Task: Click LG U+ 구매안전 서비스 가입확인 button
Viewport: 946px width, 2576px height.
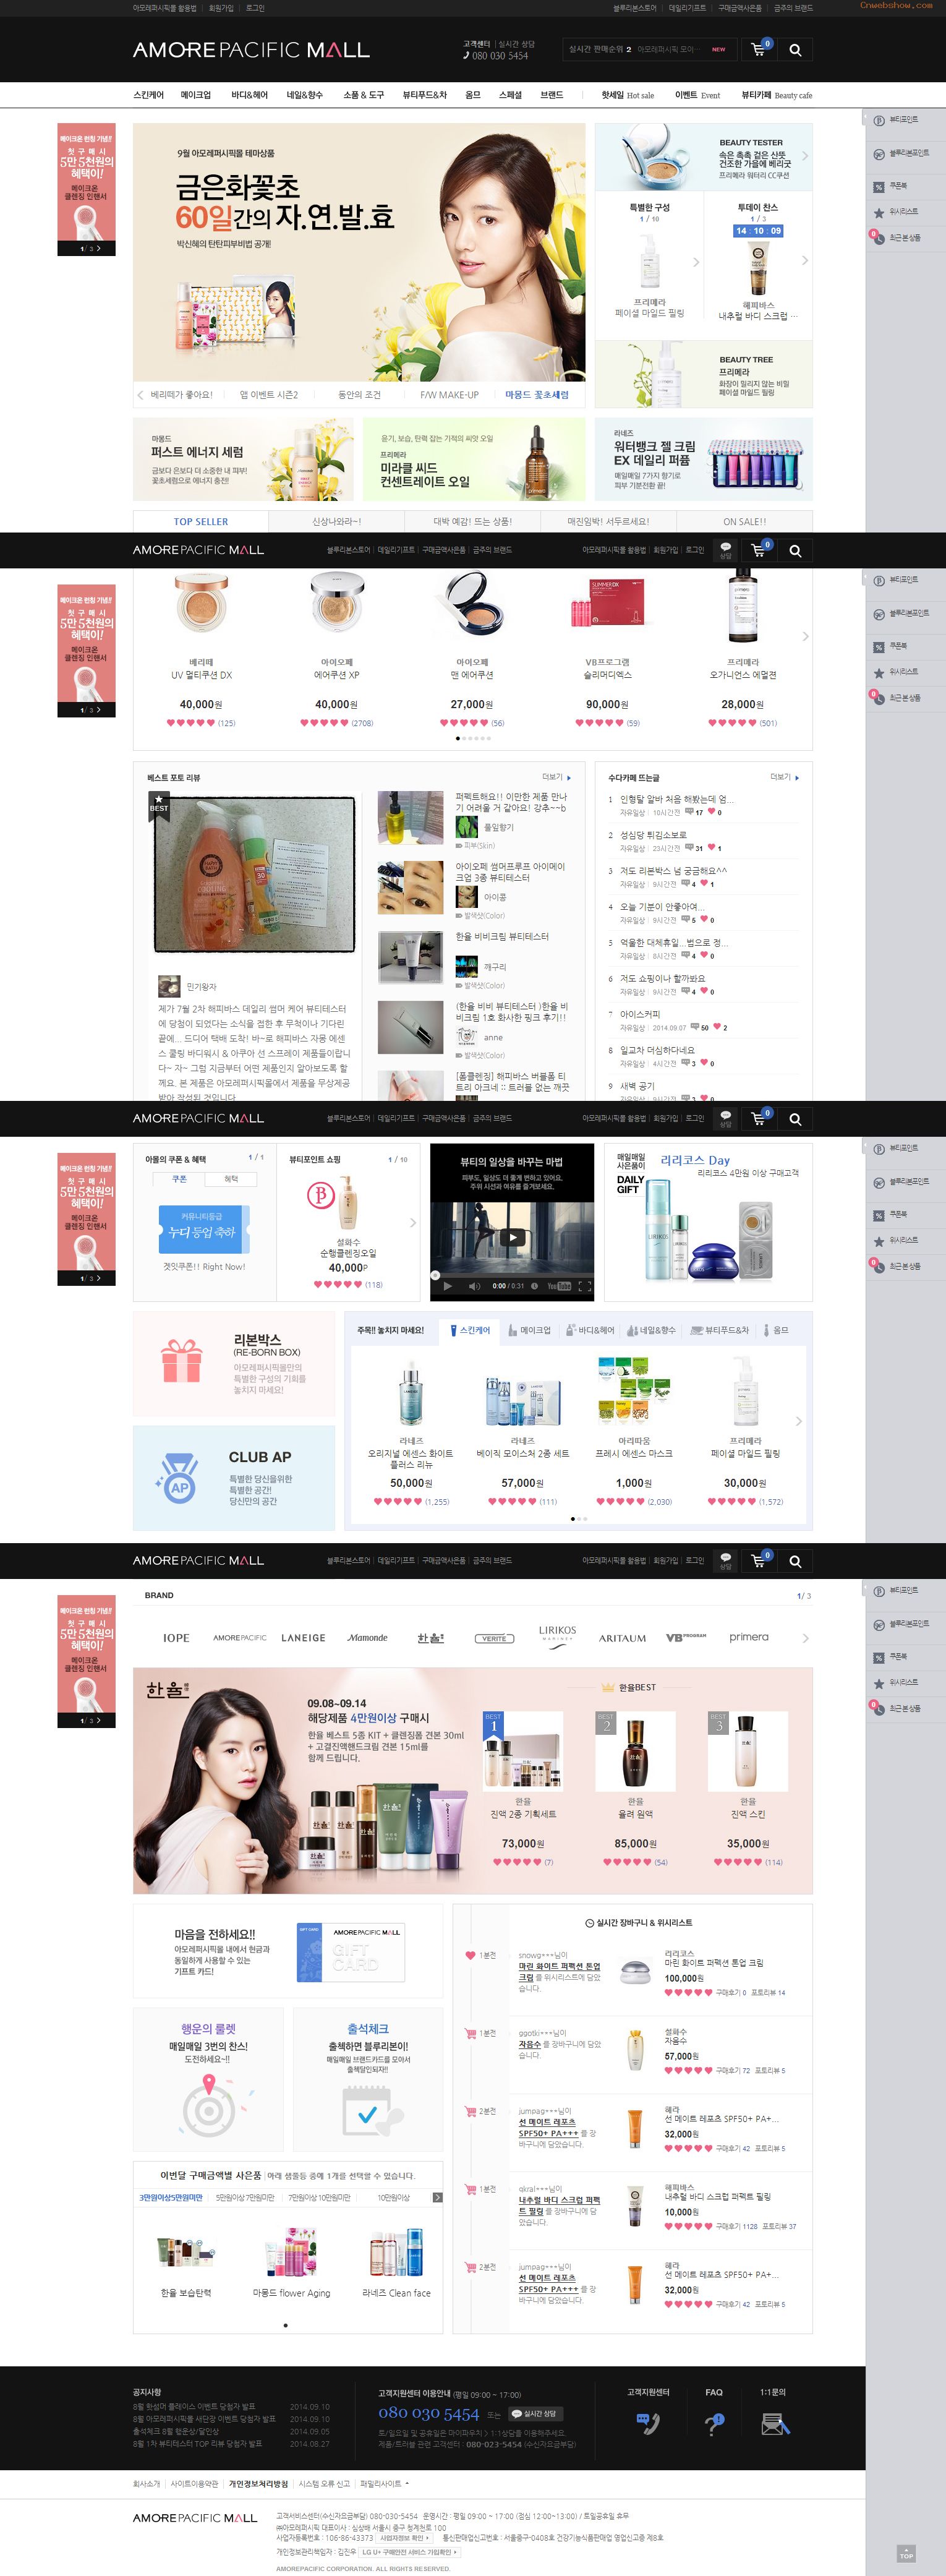Action: coord(410,2551)
